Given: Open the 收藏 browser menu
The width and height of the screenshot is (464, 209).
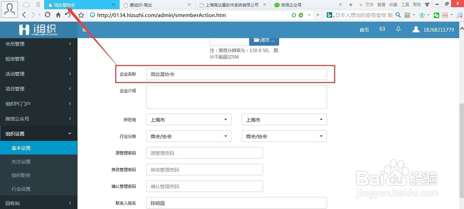Looking at the screenshot, I should [393, 5].
